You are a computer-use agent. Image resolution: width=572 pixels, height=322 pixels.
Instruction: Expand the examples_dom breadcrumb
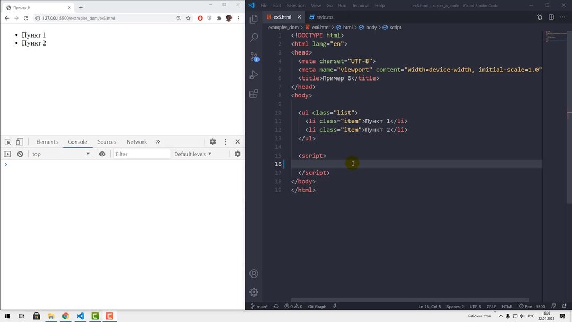283,28
